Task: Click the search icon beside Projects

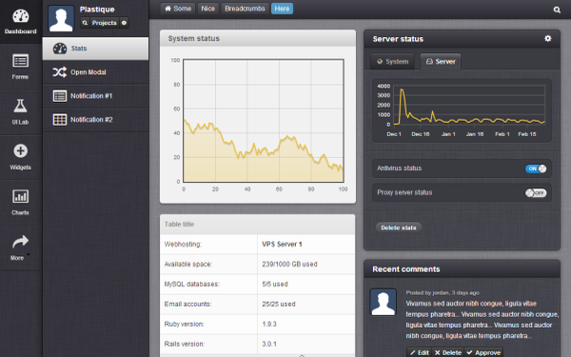Action: point(85,23)
